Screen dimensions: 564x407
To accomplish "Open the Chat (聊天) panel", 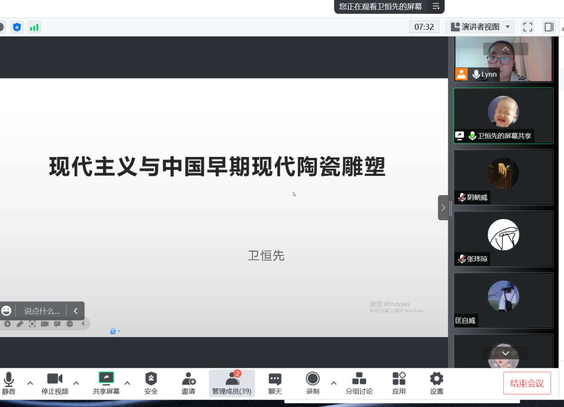I will click(x=275, y=383).
